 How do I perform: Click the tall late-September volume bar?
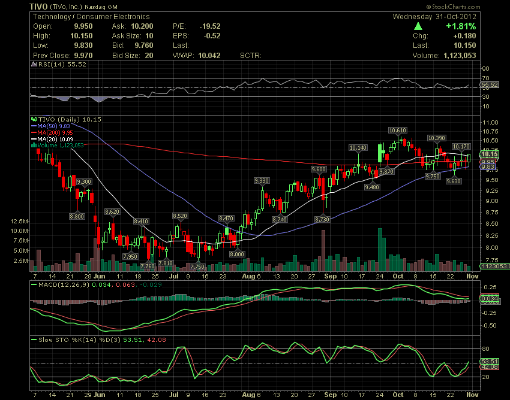pos(380,250)
